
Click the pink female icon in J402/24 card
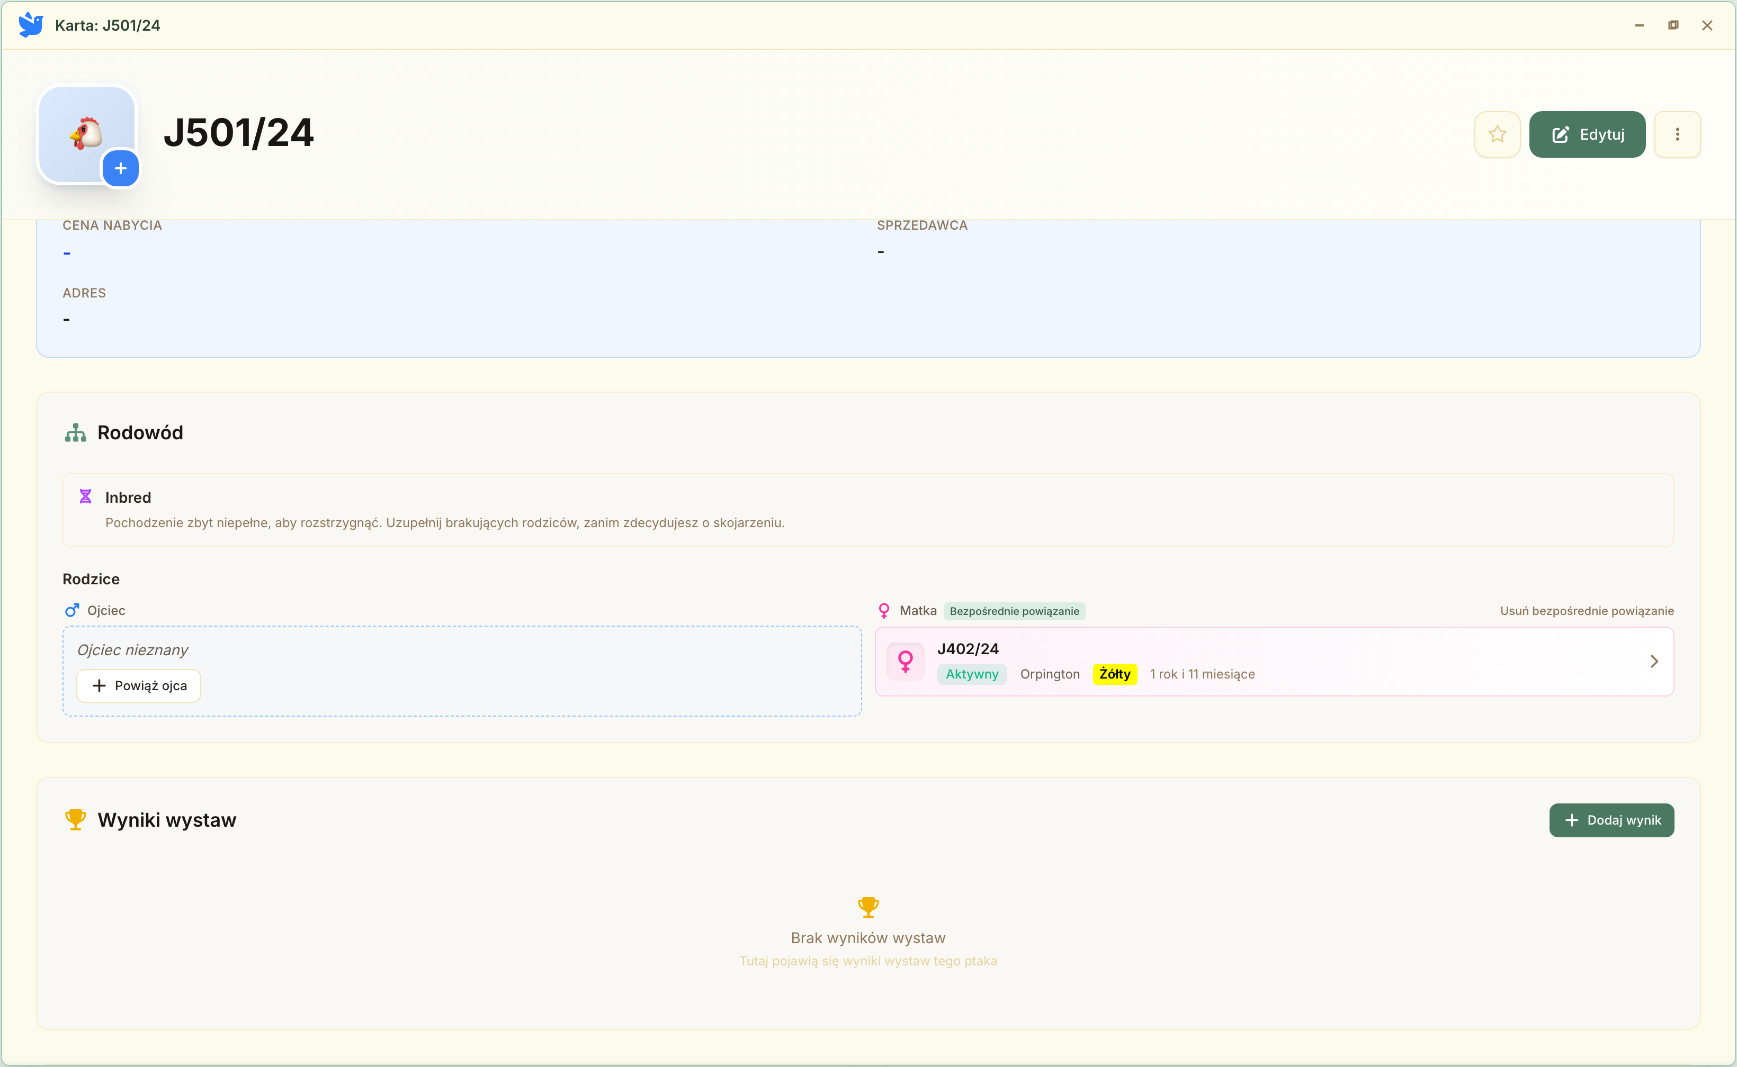coord(905,661)
